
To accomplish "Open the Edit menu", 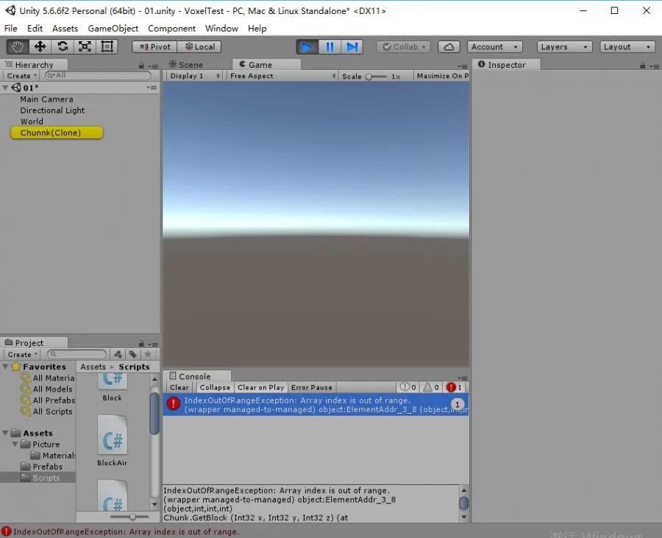I will (35, 28).
